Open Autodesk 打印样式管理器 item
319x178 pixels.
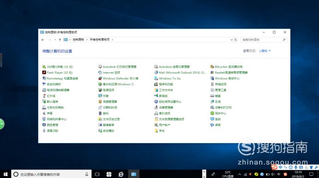118,67
